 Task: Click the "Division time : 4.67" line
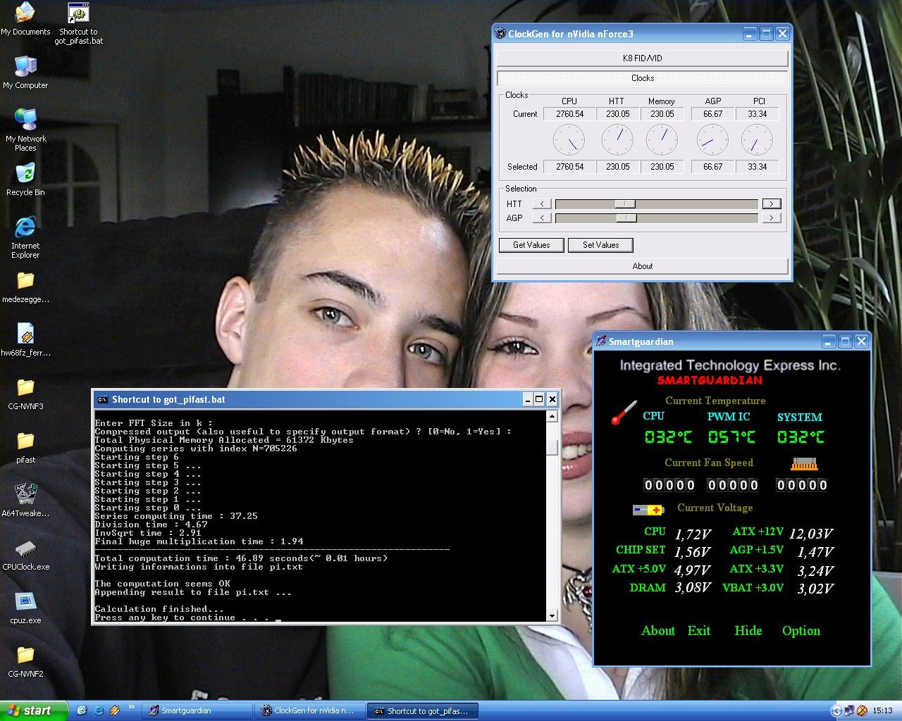[x=152, y=525]
